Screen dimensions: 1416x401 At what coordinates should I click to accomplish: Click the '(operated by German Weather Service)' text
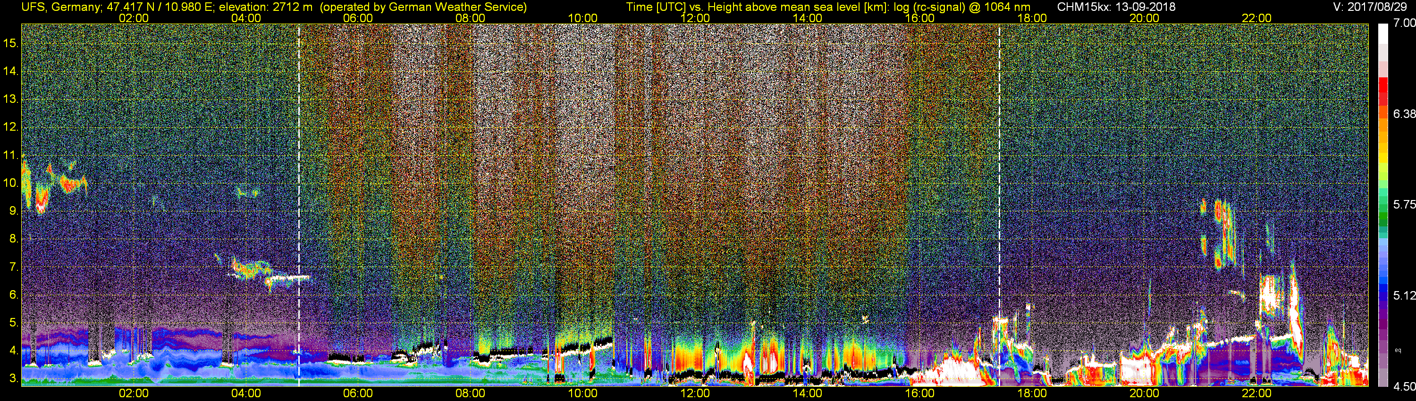[x=423, y=7]
